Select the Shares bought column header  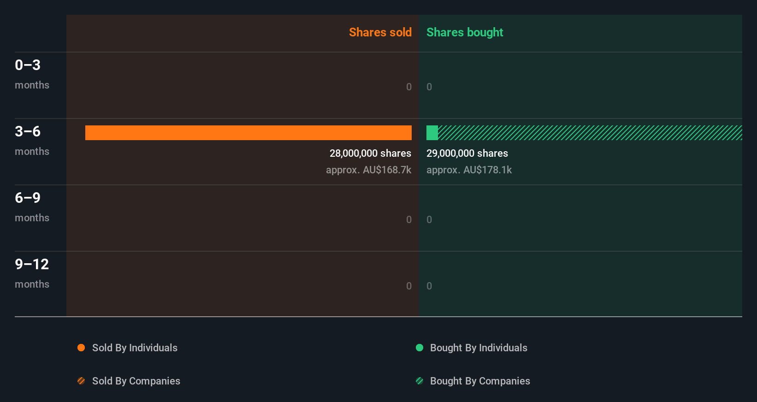(x=464, y=32)
